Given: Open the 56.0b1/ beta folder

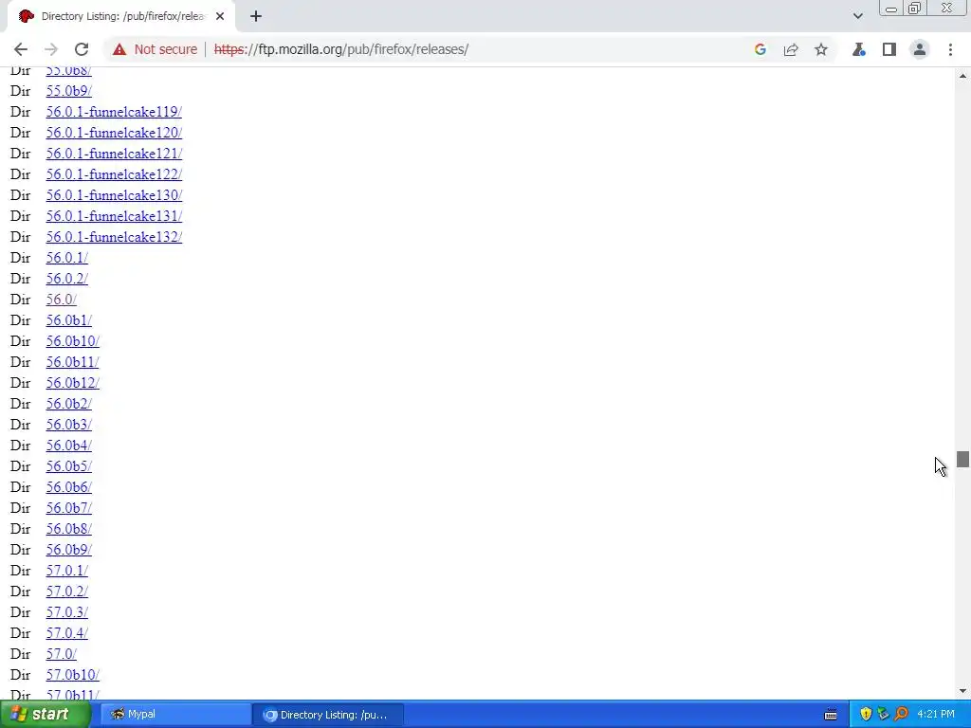Looking at the screenshot, I should click(x=68, y=320).
